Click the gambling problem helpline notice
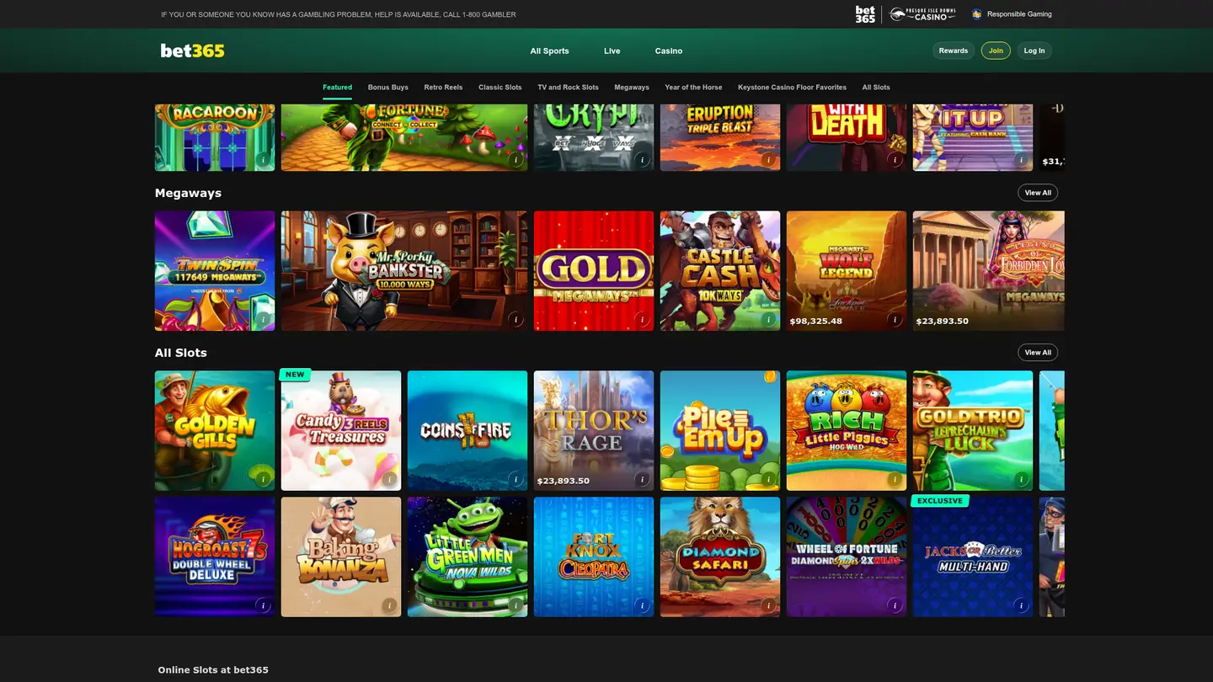Viewport: 1213px width, 682px height. click(339, 14)
